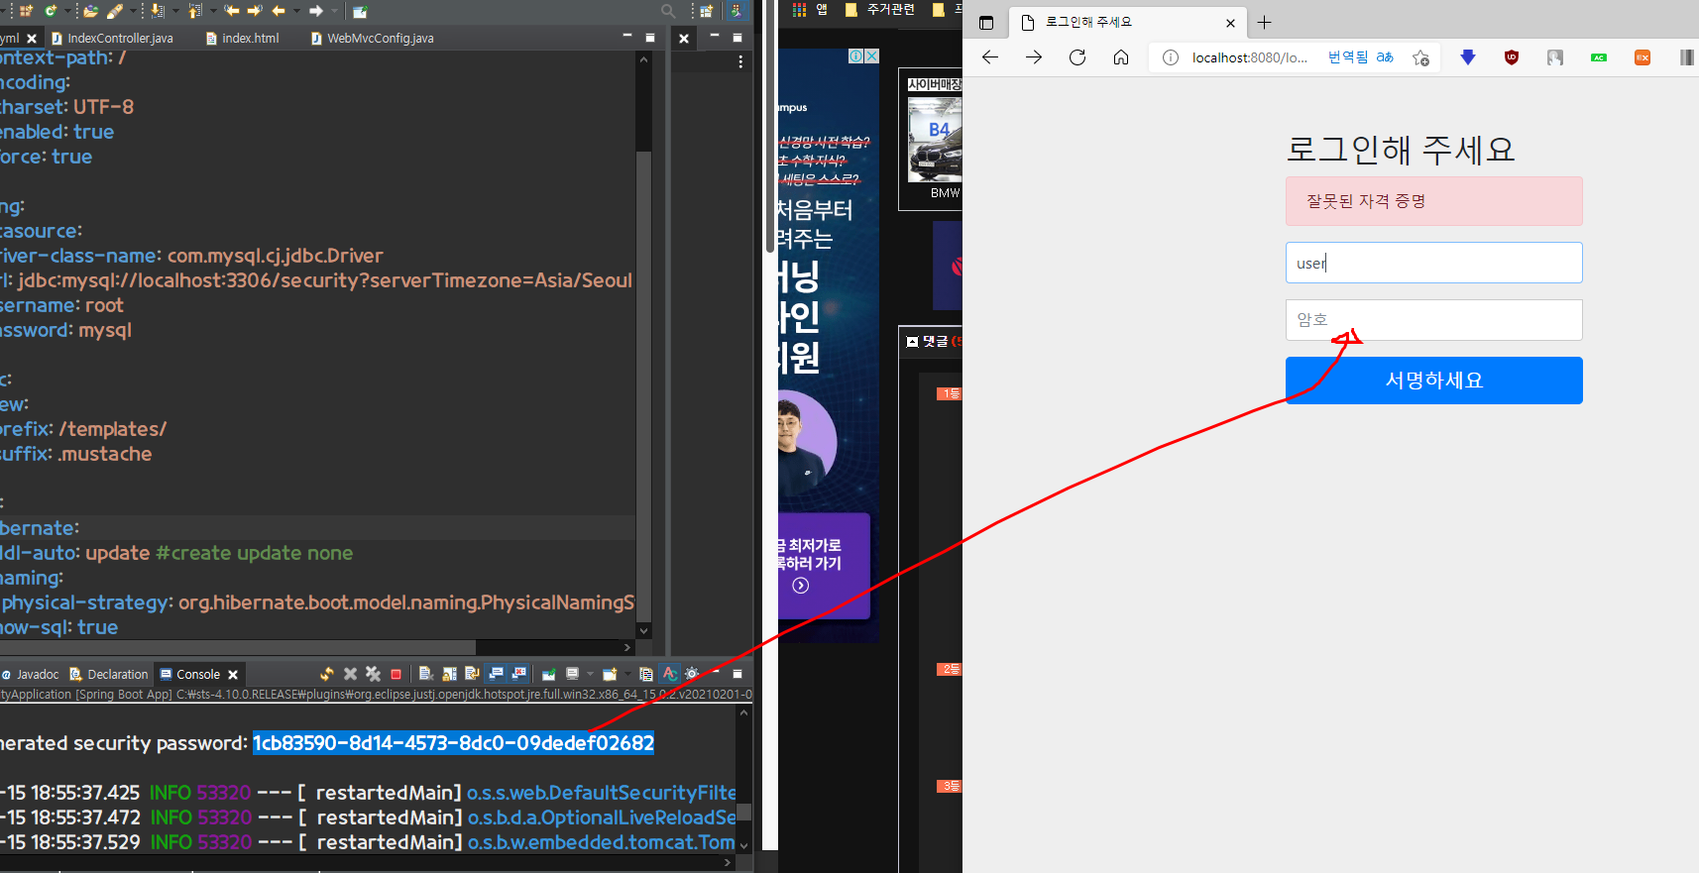This screenshot has width=1699, height=873.
Task: Click the console settings gear icon
Action: (x=692, y=674)
